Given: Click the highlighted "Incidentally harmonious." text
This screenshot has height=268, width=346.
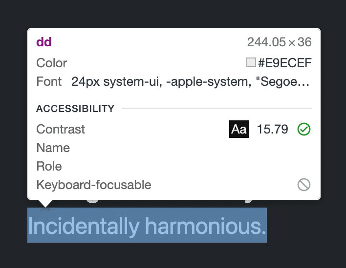Looking at the screenshot, I should 147,226.
